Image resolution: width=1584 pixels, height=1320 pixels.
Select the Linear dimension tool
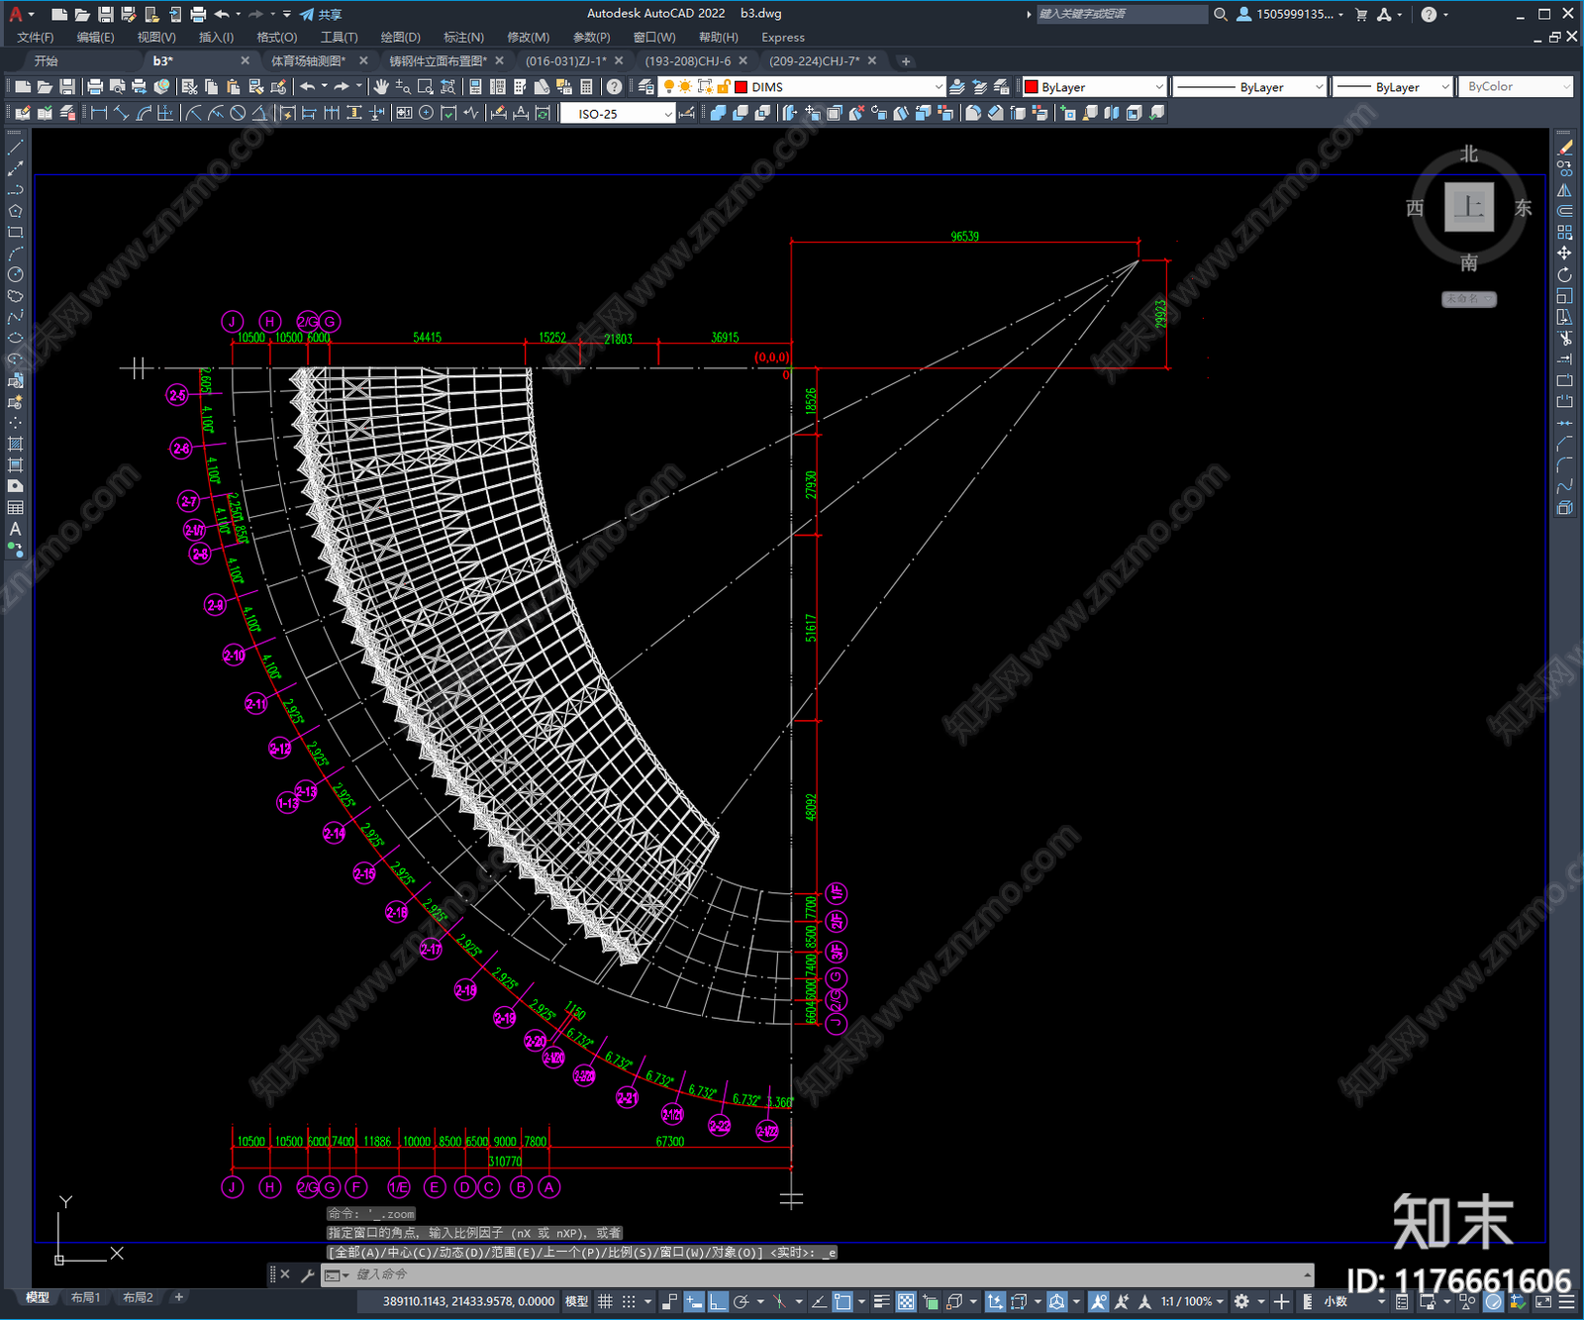coord(99,113)
